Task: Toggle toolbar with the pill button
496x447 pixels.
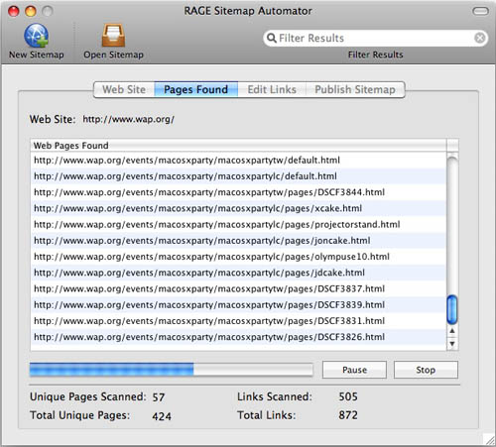Action: click(480, 11)
